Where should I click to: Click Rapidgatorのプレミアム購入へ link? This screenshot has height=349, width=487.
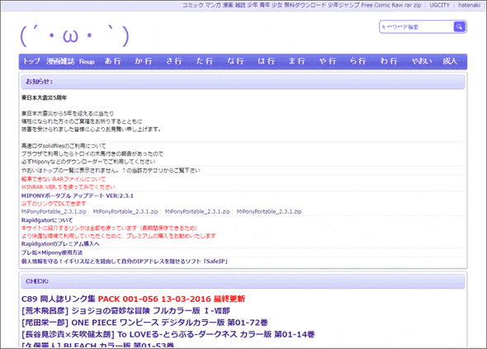point(60,243)
